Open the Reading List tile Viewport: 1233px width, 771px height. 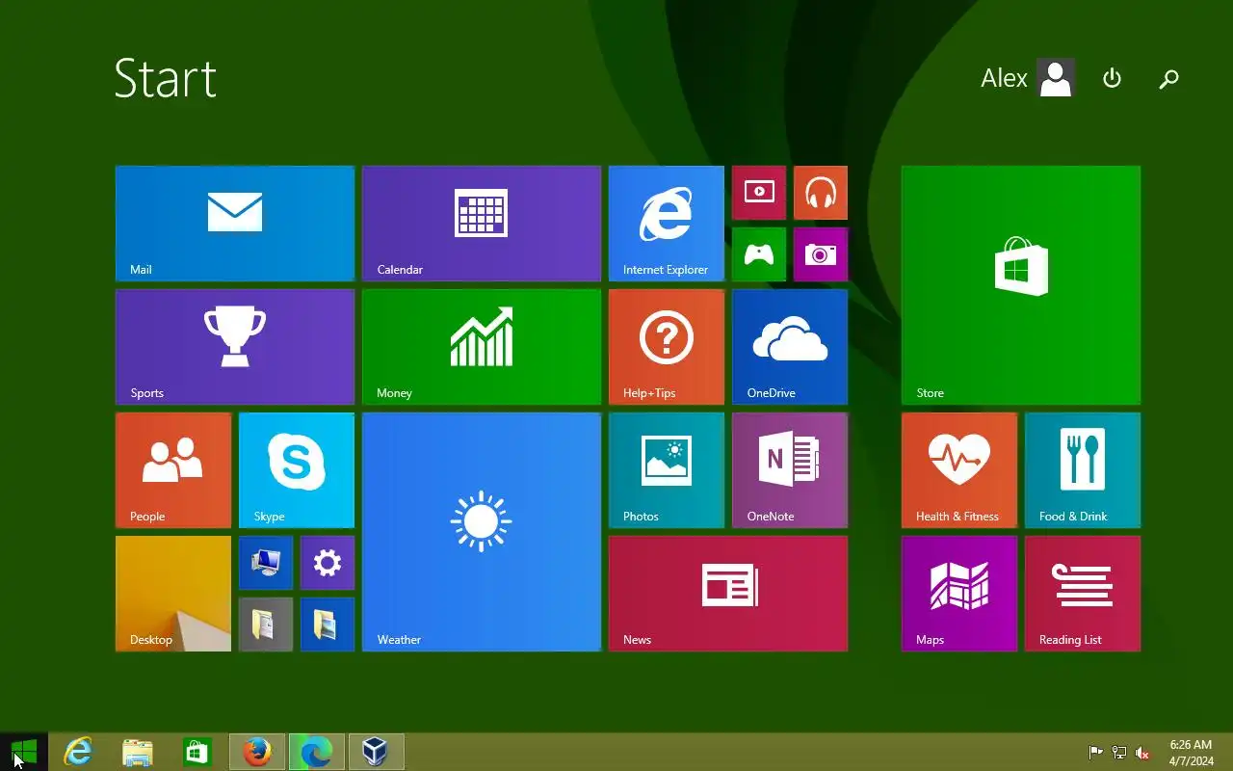tap(1083, 594)
